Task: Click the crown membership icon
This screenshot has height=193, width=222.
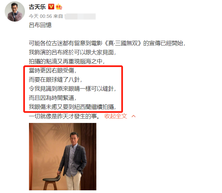Action: (x=59, y=7)
